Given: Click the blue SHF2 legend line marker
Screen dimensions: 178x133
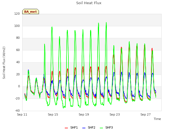Looking at the screenshot, I should pos(84,128).
